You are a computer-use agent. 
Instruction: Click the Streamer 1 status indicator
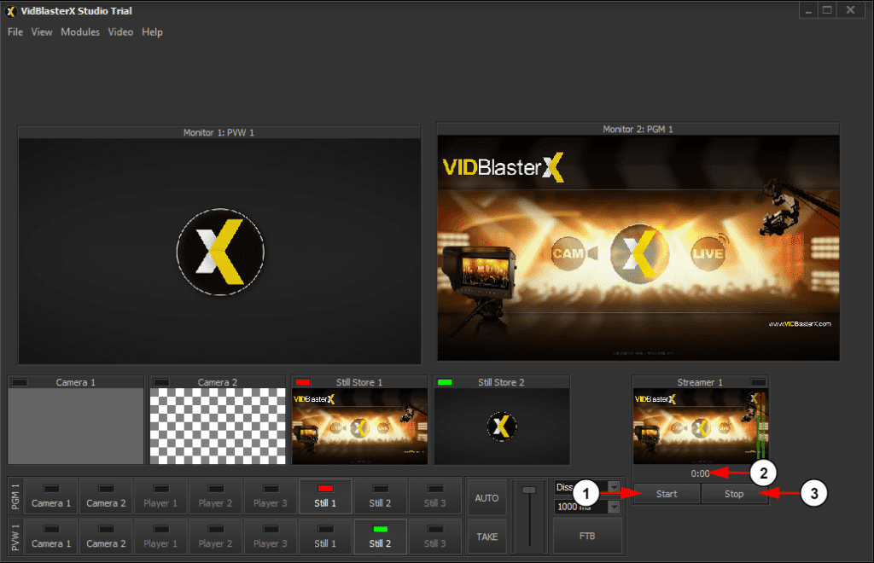pyautogui.click(x=758, y=382)
